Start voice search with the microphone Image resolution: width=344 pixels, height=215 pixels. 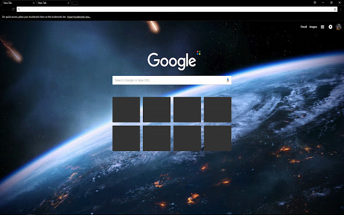[228, 80]
